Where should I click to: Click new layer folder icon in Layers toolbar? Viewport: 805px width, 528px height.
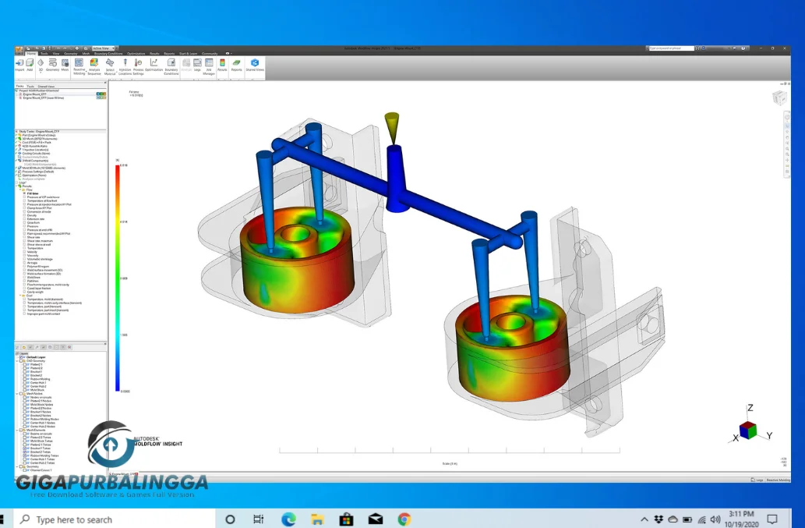[x=23, y=347]
